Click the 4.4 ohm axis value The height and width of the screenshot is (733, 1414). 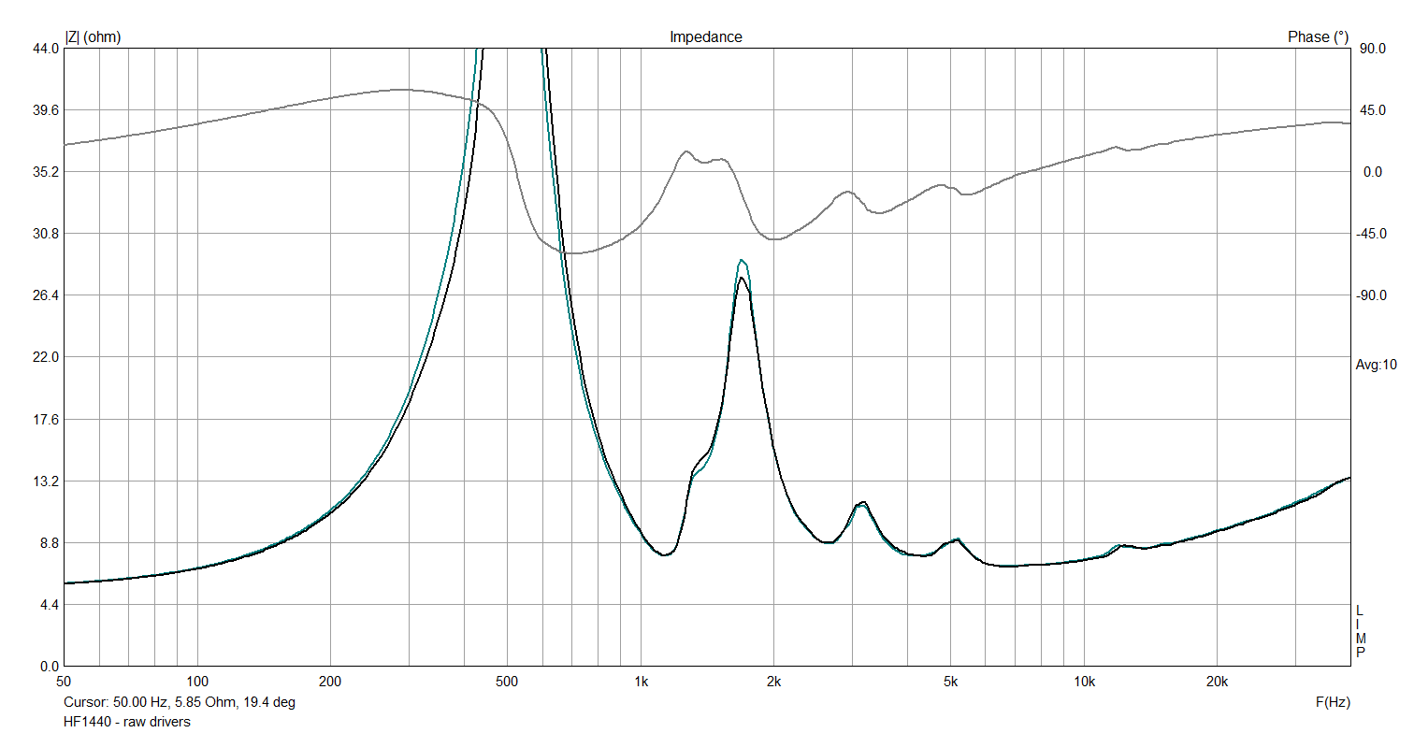49,605
